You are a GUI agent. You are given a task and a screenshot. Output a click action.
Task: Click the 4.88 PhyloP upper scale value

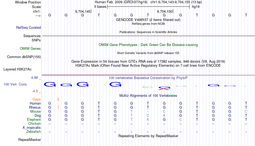click(34, 78)
